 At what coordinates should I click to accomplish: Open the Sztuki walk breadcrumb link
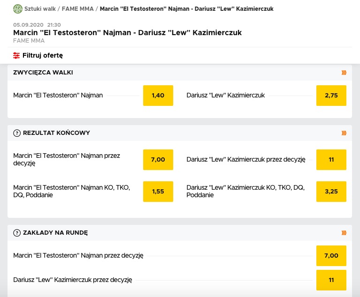click(40, 9)
